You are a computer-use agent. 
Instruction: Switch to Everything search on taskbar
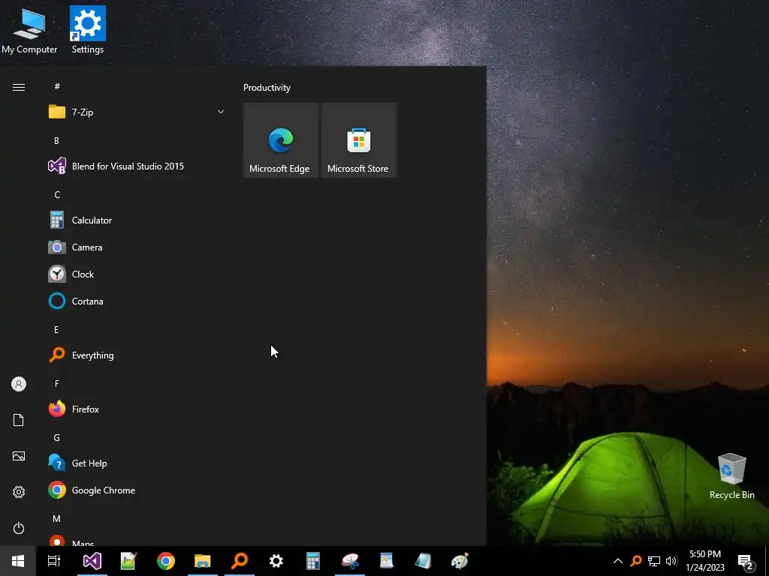240,561
